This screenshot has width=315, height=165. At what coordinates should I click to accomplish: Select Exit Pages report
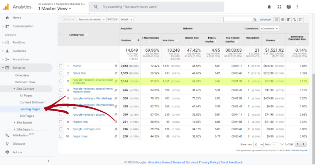click(27, 116)
